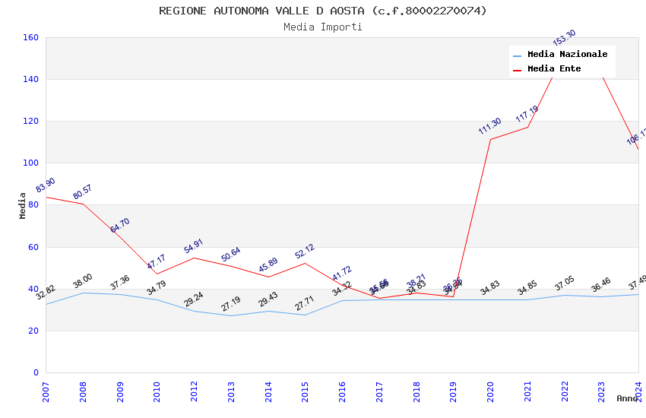This screenshot has height=418, width=646.
Task: Click the 47.17 data label
Action: (x=156, y=261)
